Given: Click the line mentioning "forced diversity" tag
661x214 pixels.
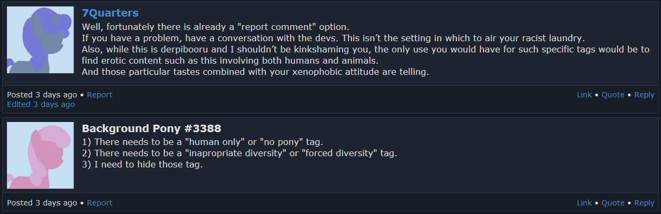Looking at the screenshot, I should tap(239, 154).
